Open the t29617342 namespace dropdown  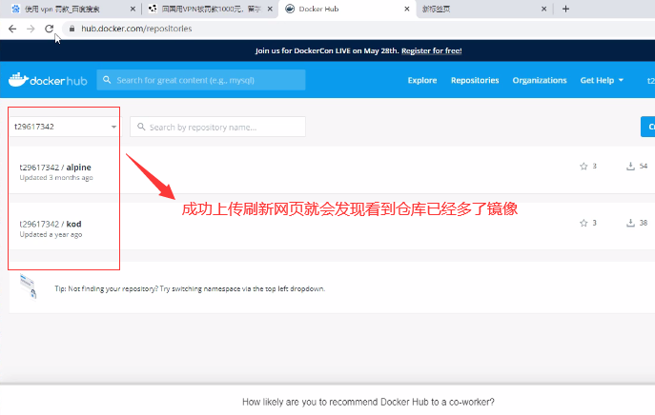tap(65, 127)
